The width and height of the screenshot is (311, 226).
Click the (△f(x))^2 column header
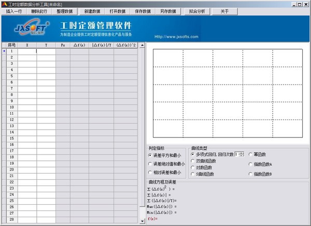[x=126, y=45]
